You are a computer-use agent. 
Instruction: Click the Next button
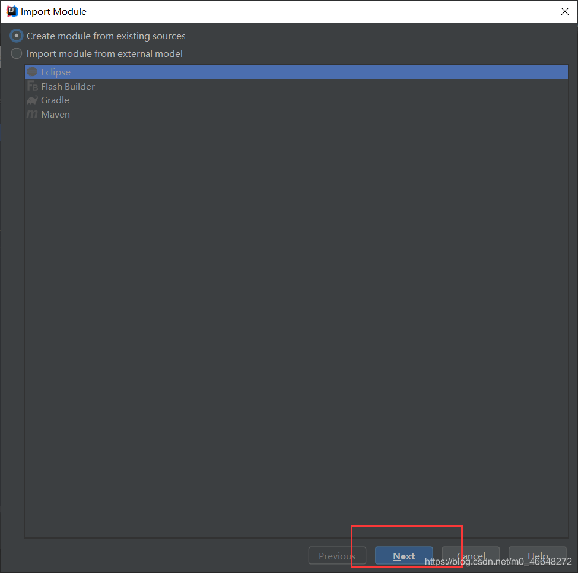(404, 556)
